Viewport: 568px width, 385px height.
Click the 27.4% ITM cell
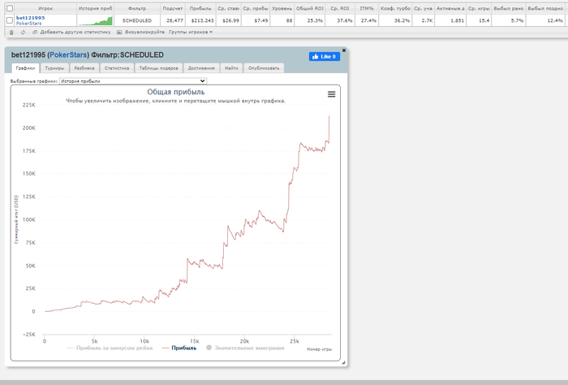click(x=367, y=20)
